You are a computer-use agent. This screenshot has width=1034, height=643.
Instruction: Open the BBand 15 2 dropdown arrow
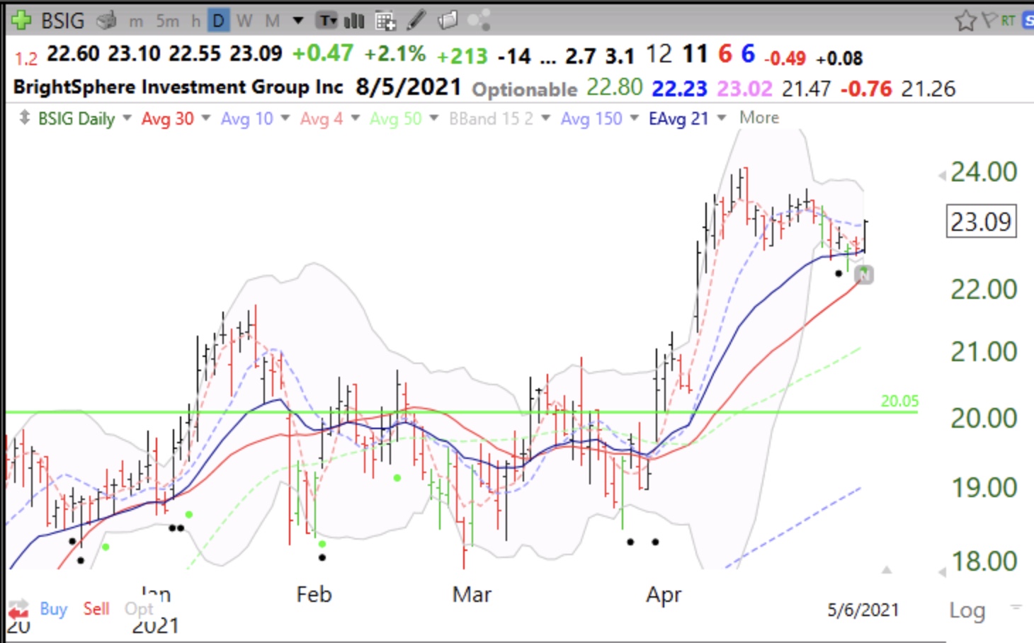click(x=546, y=118)
